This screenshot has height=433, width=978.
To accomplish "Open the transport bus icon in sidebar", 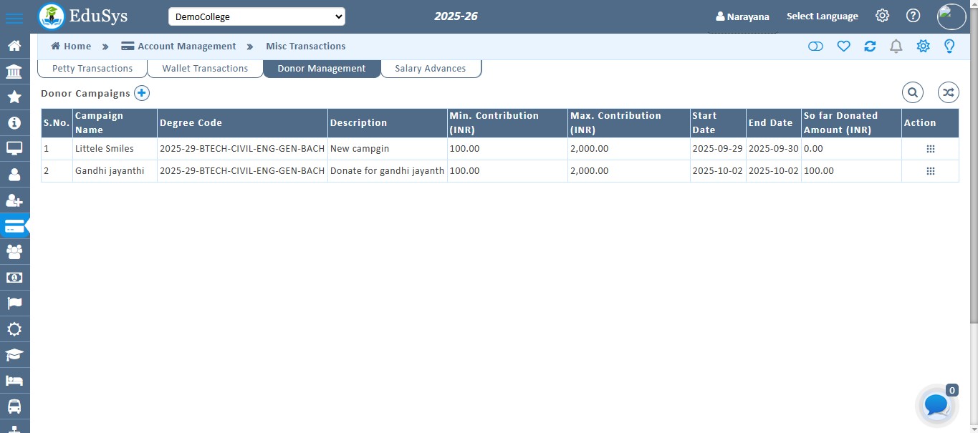I will click(15, 406).
